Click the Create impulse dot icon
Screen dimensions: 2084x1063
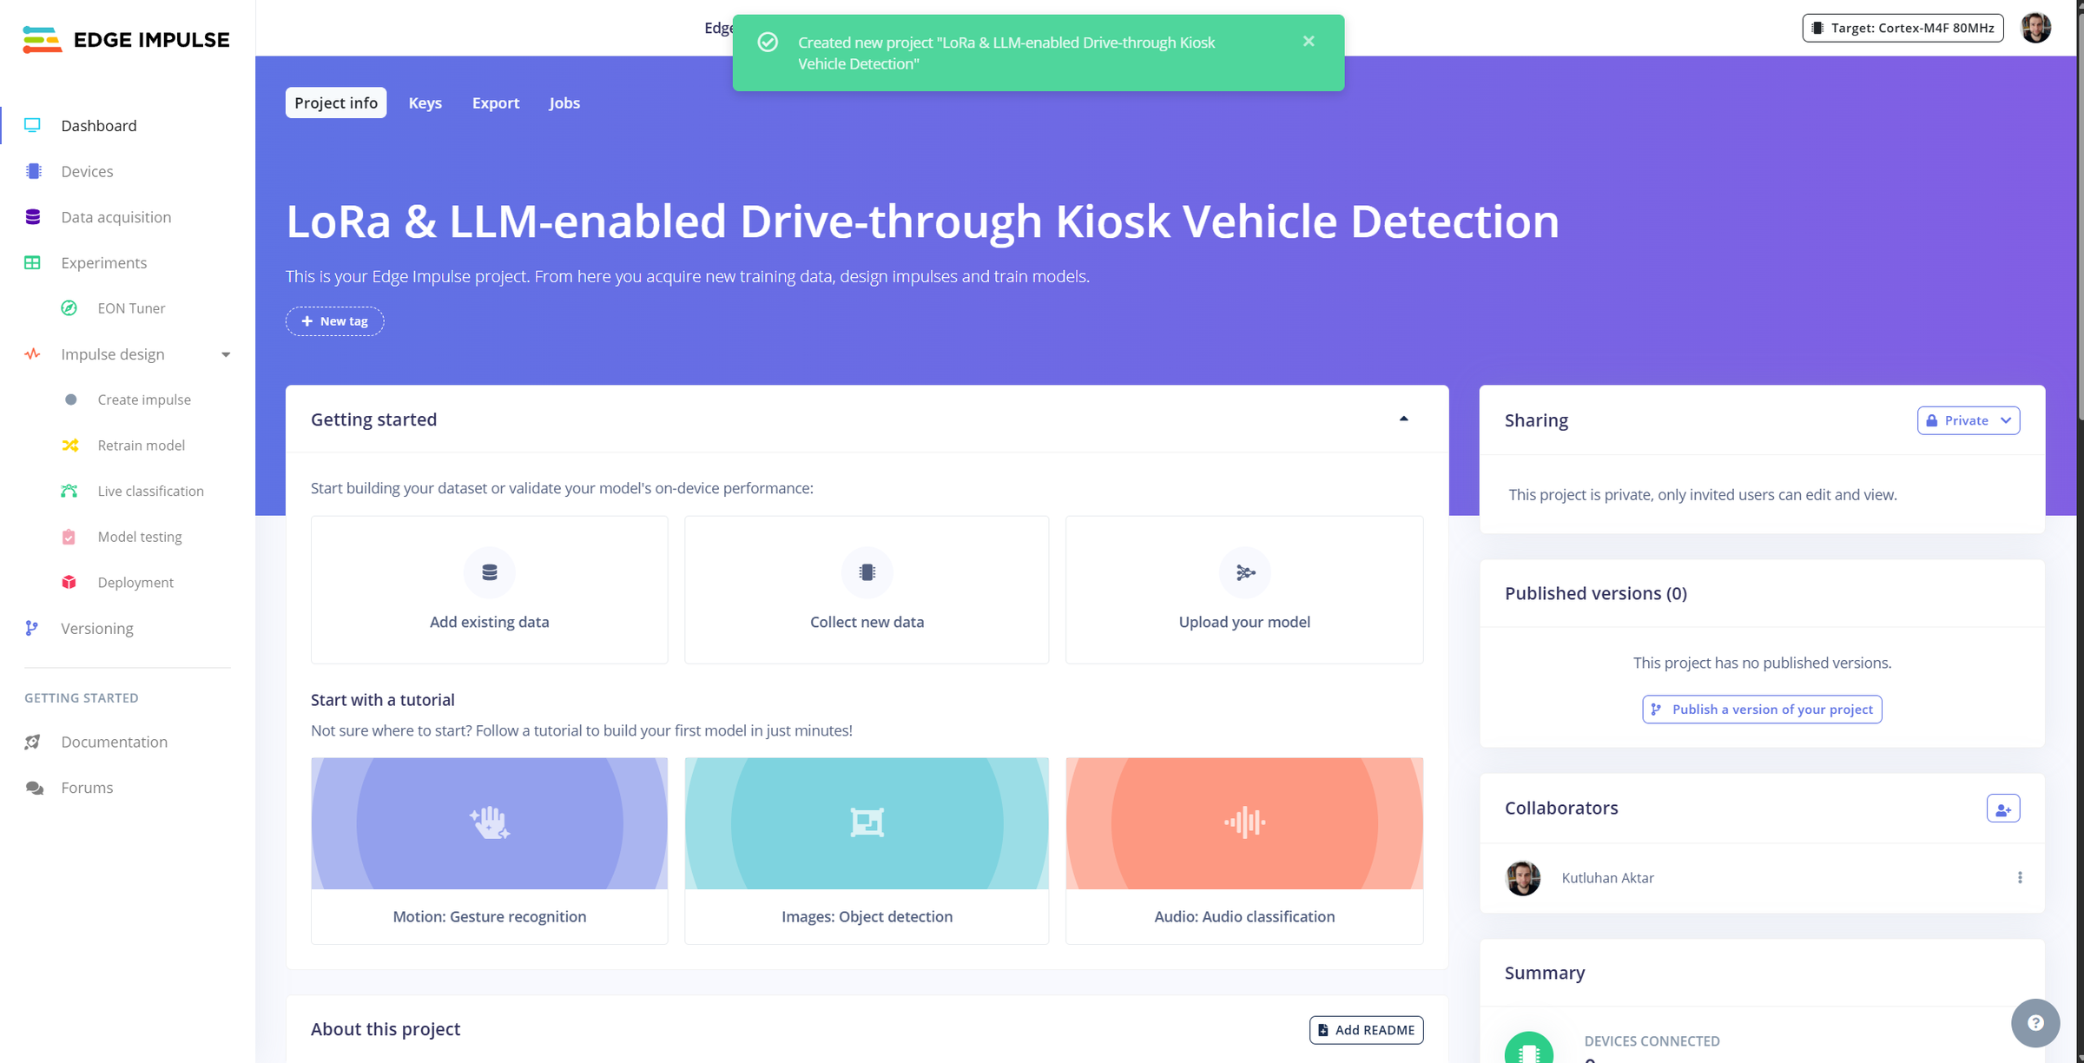point(71,399)
